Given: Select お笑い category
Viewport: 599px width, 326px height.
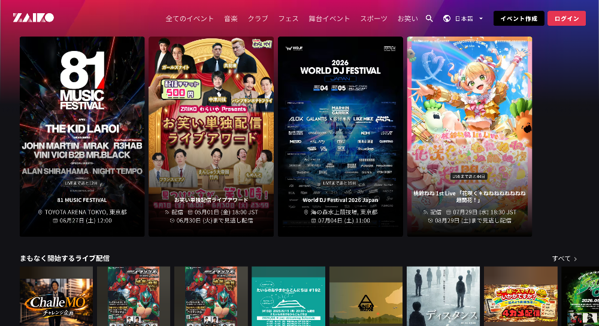Looking at the screenshot, I should tap(407, 19).
